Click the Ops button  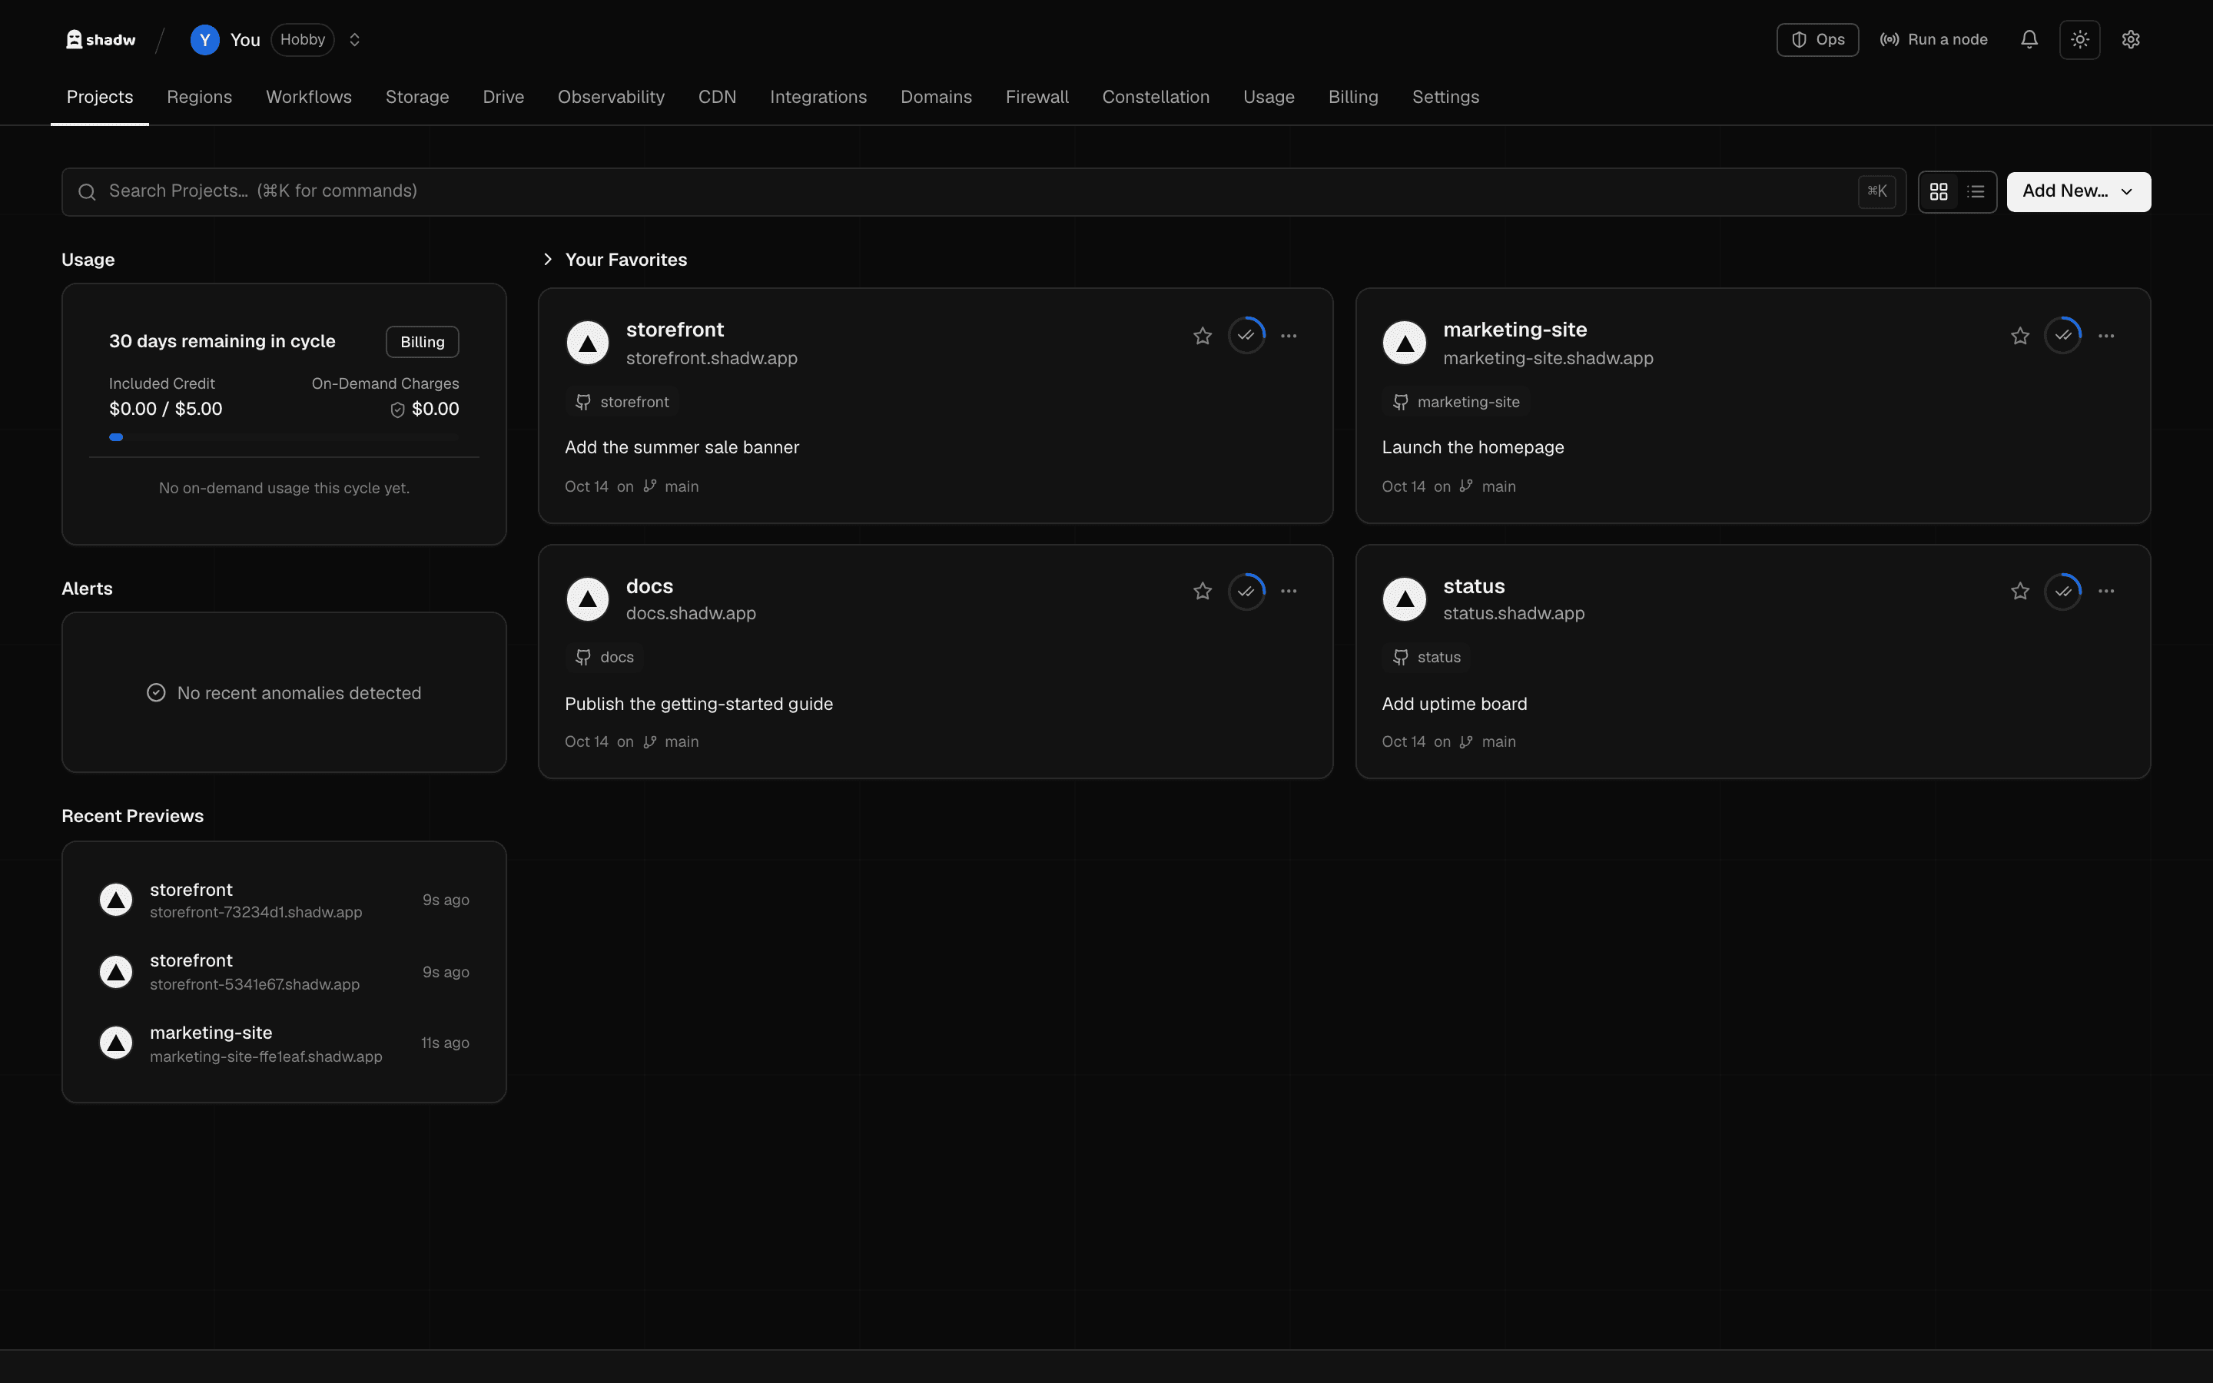pyautogui.click(x=1817, y=39)
